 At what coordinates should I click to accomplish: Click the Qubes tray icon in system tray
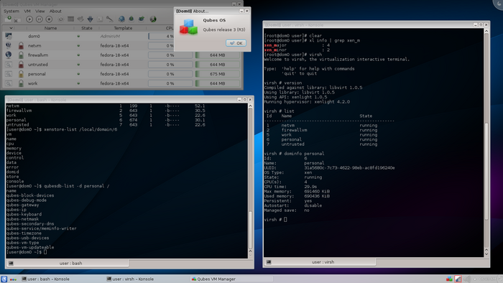point(449,279)
